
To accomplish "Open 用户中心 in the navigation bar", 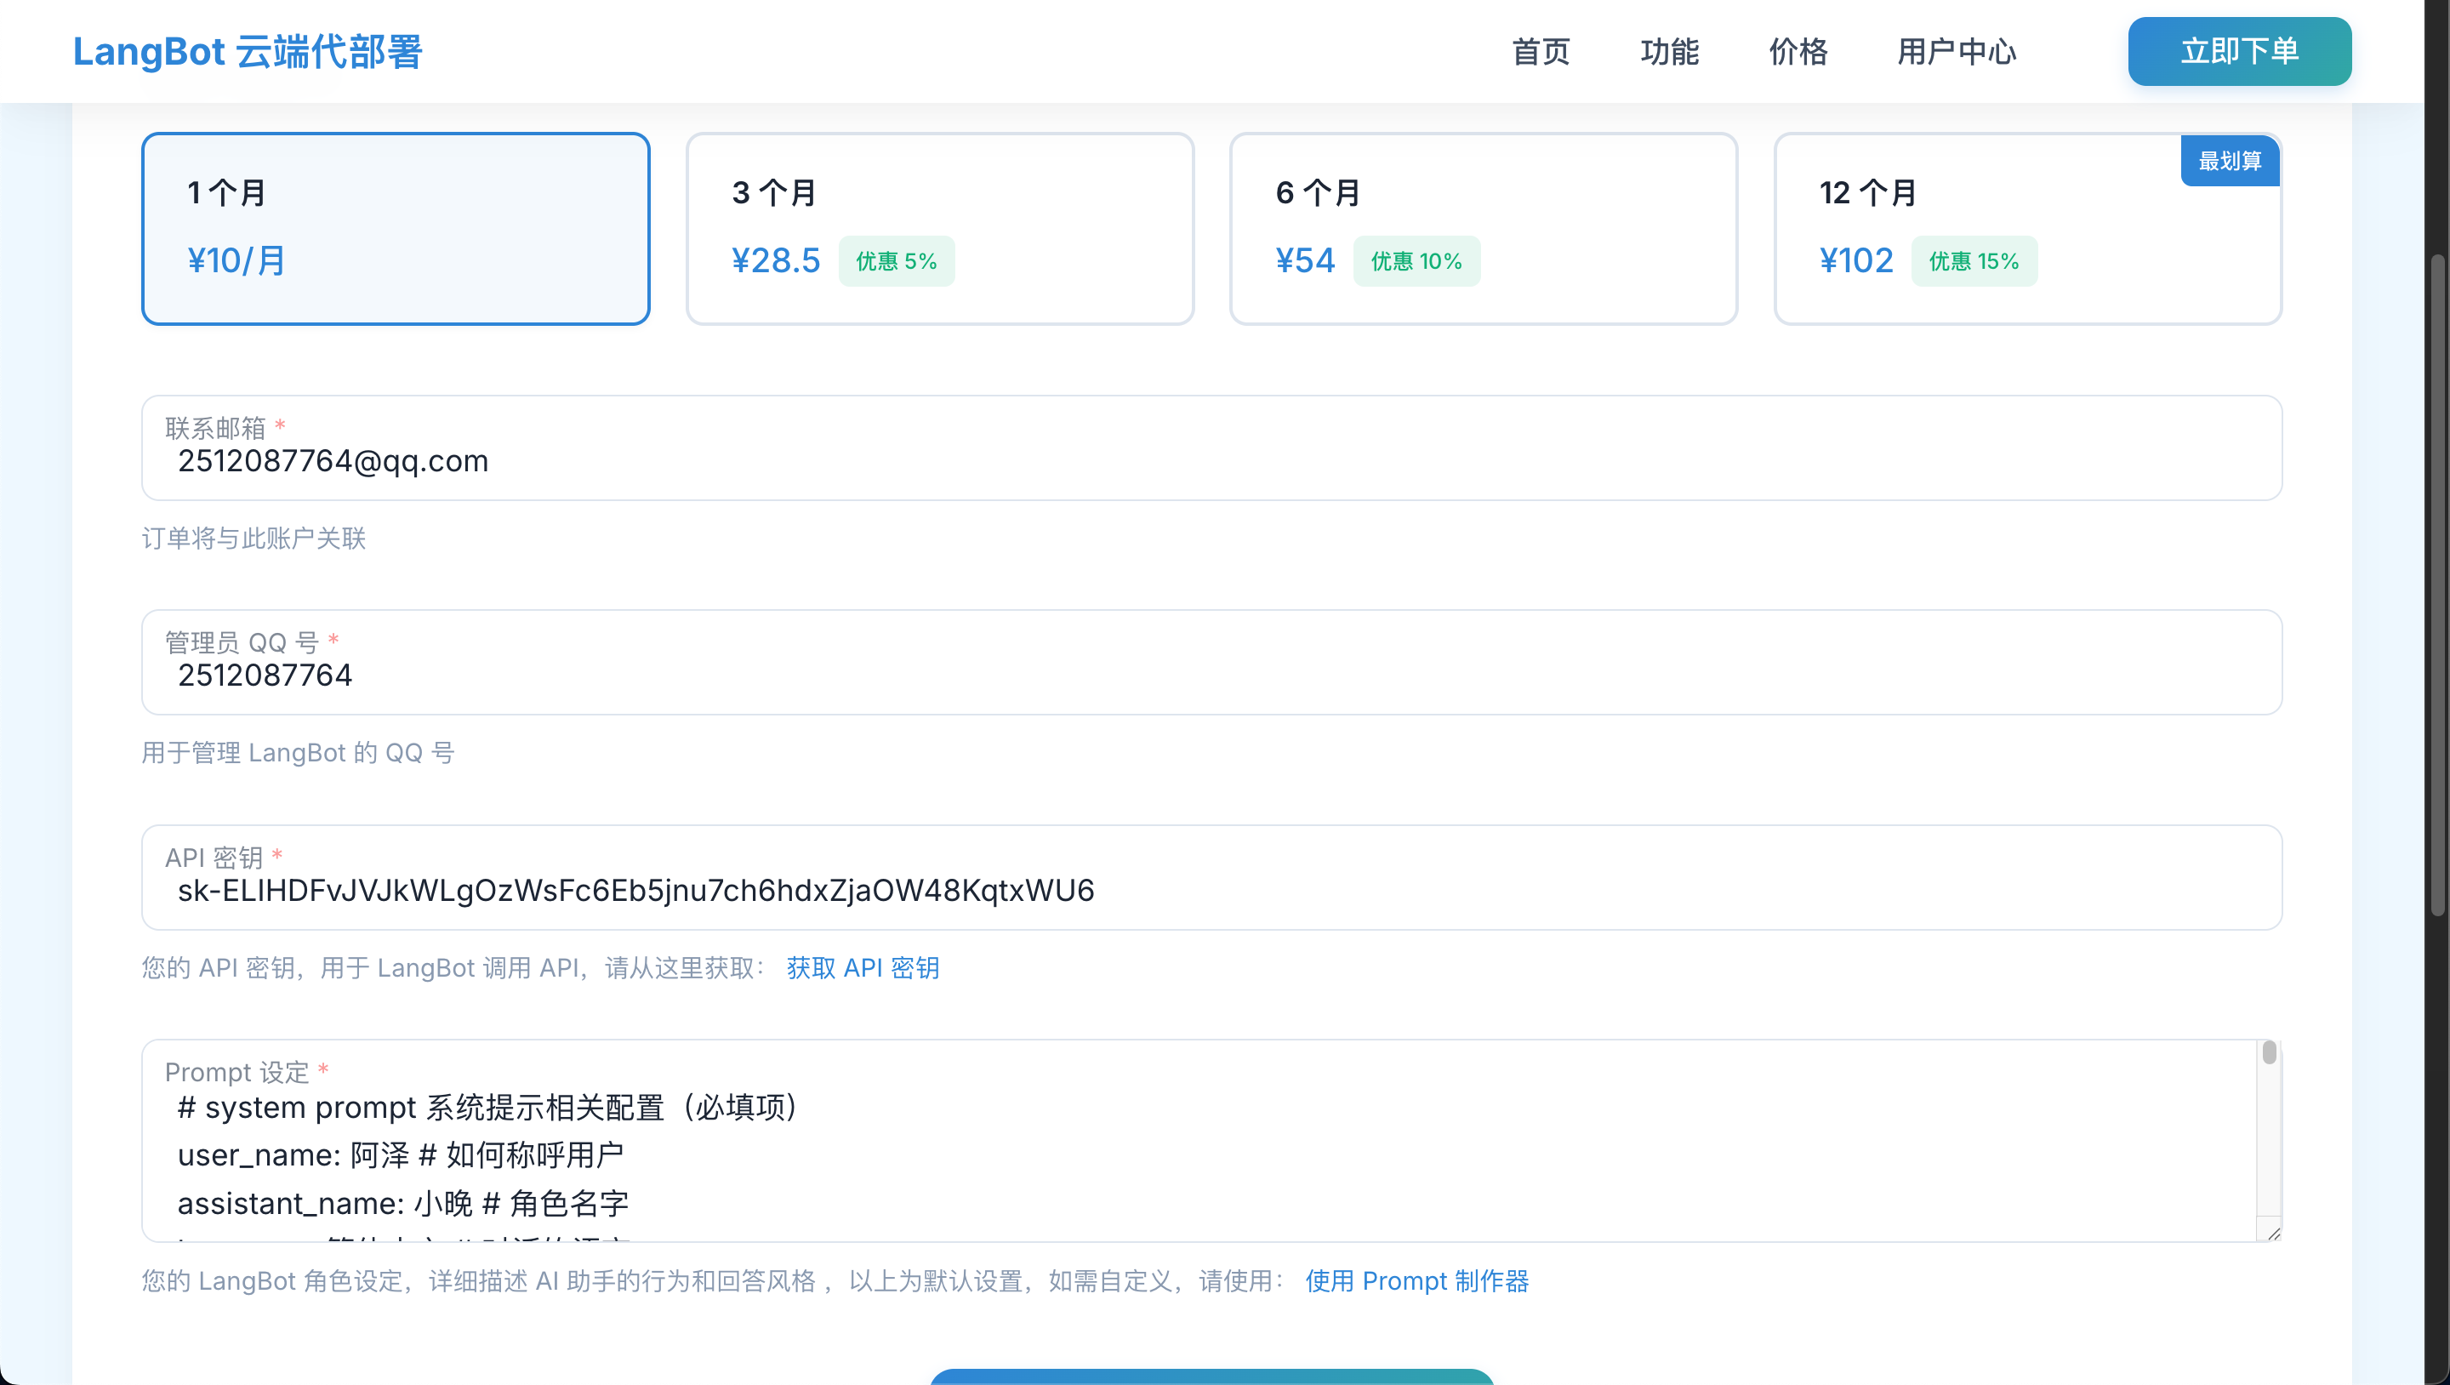I will tap(1957, 51).
